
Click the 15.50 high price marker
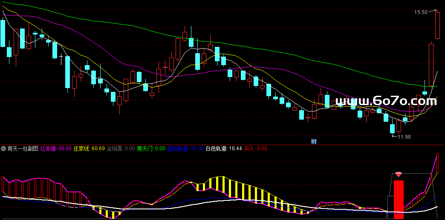coord(421,12)
